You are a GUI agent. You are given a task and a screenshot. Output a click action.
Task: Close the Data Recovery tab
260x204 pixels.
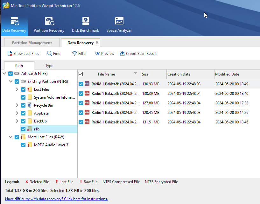pos(97,43)
